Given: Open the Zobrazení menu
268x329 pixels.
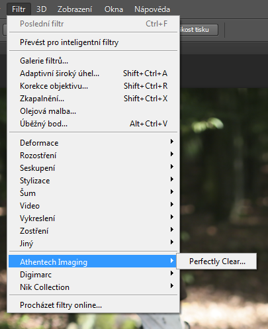Looking at the screenshot, I should (75, 9).
